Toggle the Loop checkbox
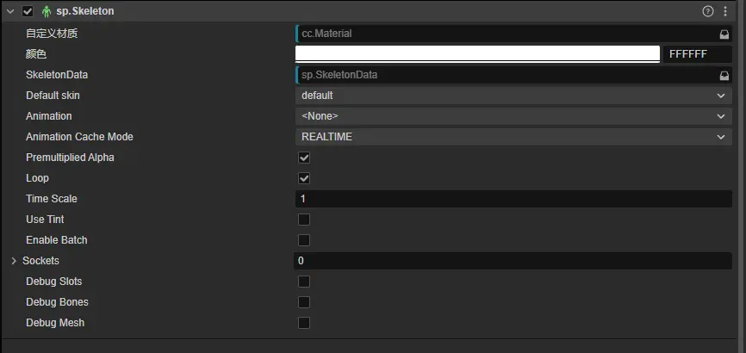The width and height of the screenshot is (746, 353). coord(304,178)
